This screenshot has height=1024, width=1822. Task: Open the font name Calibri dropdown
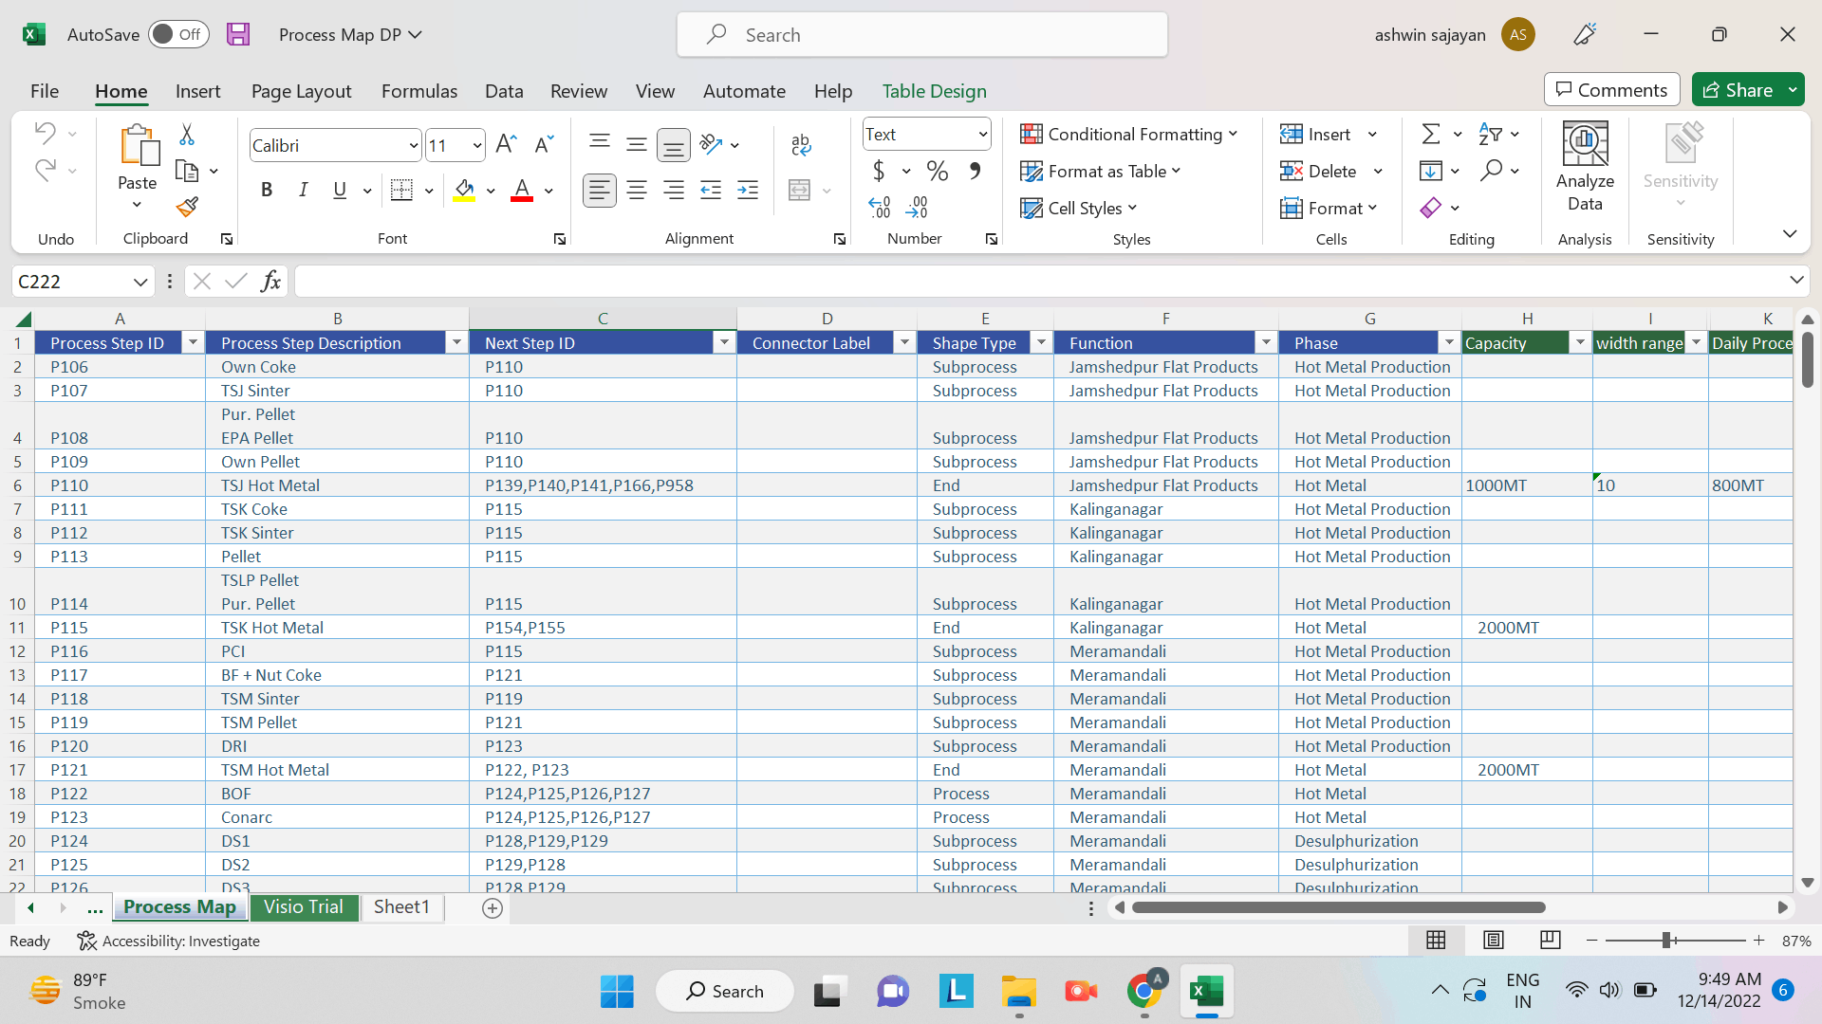pyautogui.click(x=414, y=145)
